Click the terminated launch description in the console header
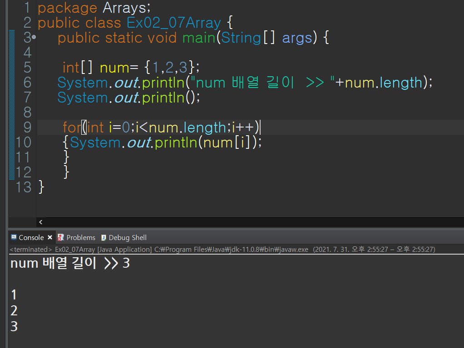The image size is (464, 348). point(222,249)
